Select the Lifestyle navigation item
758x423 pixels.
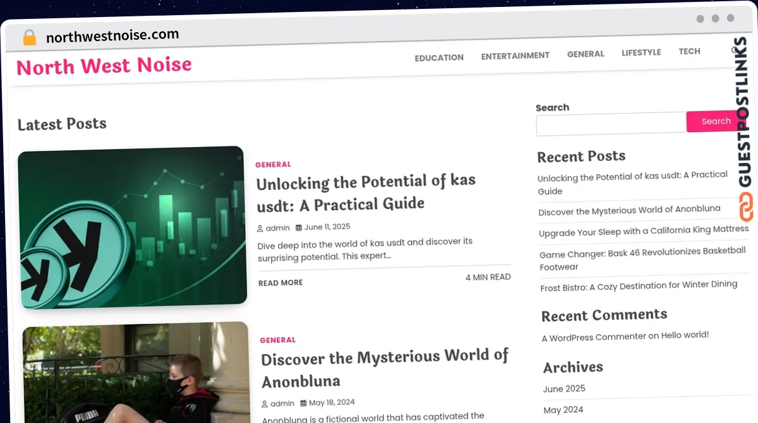point(641,52)
